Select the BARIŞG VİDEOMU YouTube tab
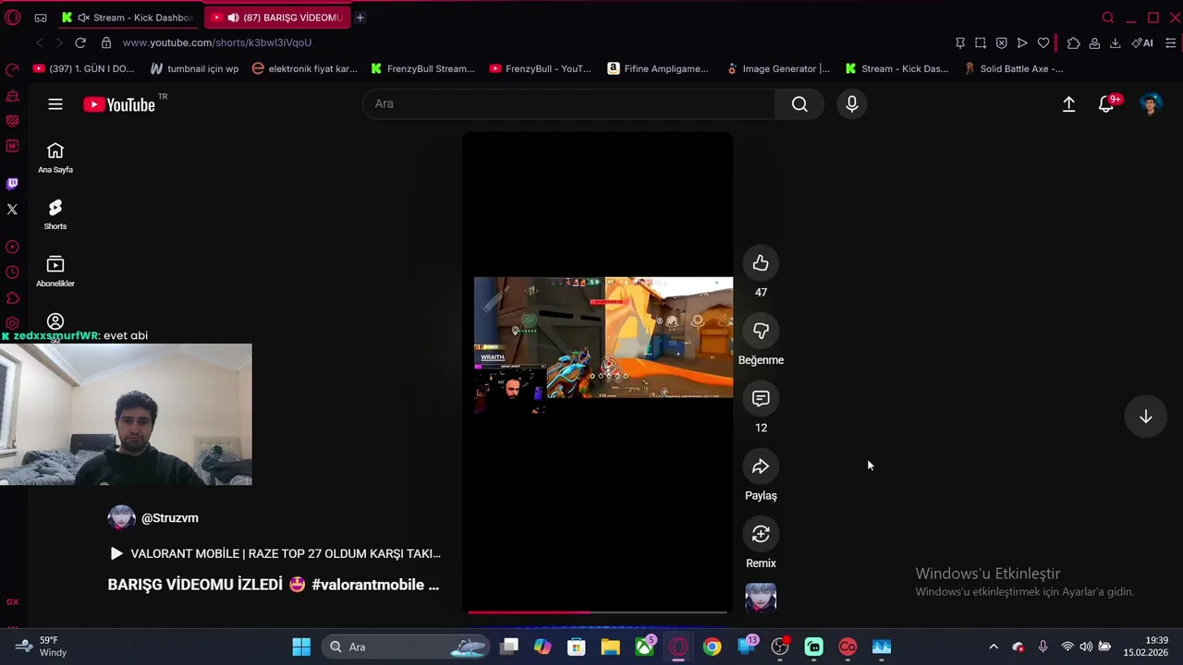 [x=277, y=18]
